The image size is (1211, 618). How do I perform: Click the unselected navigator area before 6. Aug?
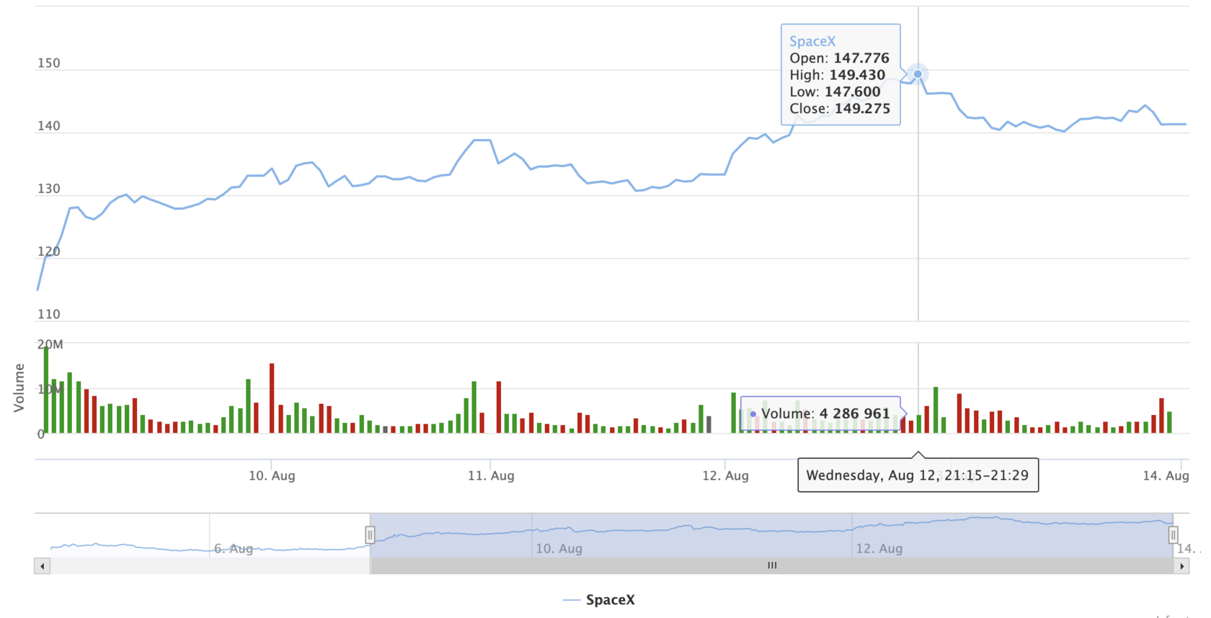123,535
